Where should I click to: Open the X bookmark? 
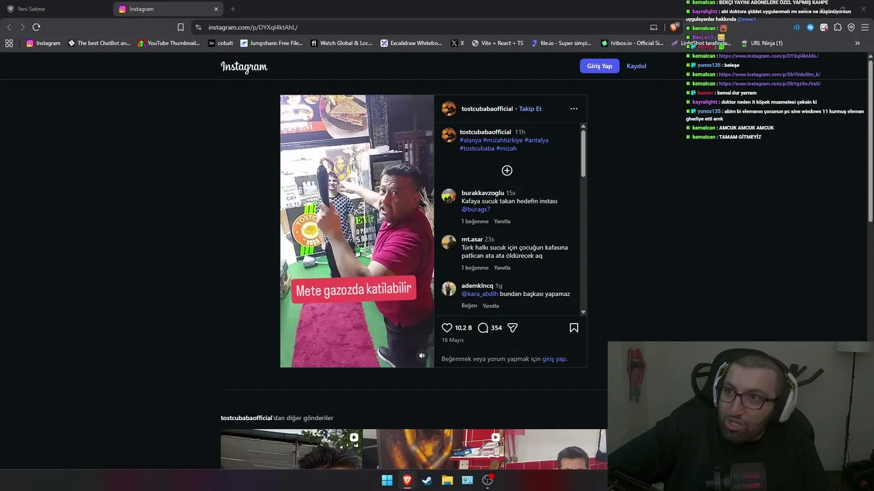pos(457,43)
